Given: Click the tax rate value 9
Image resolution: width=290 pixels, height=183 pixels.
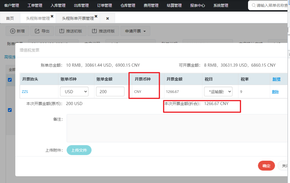Looking at the screenshot, I should click(x=241, y=92).
